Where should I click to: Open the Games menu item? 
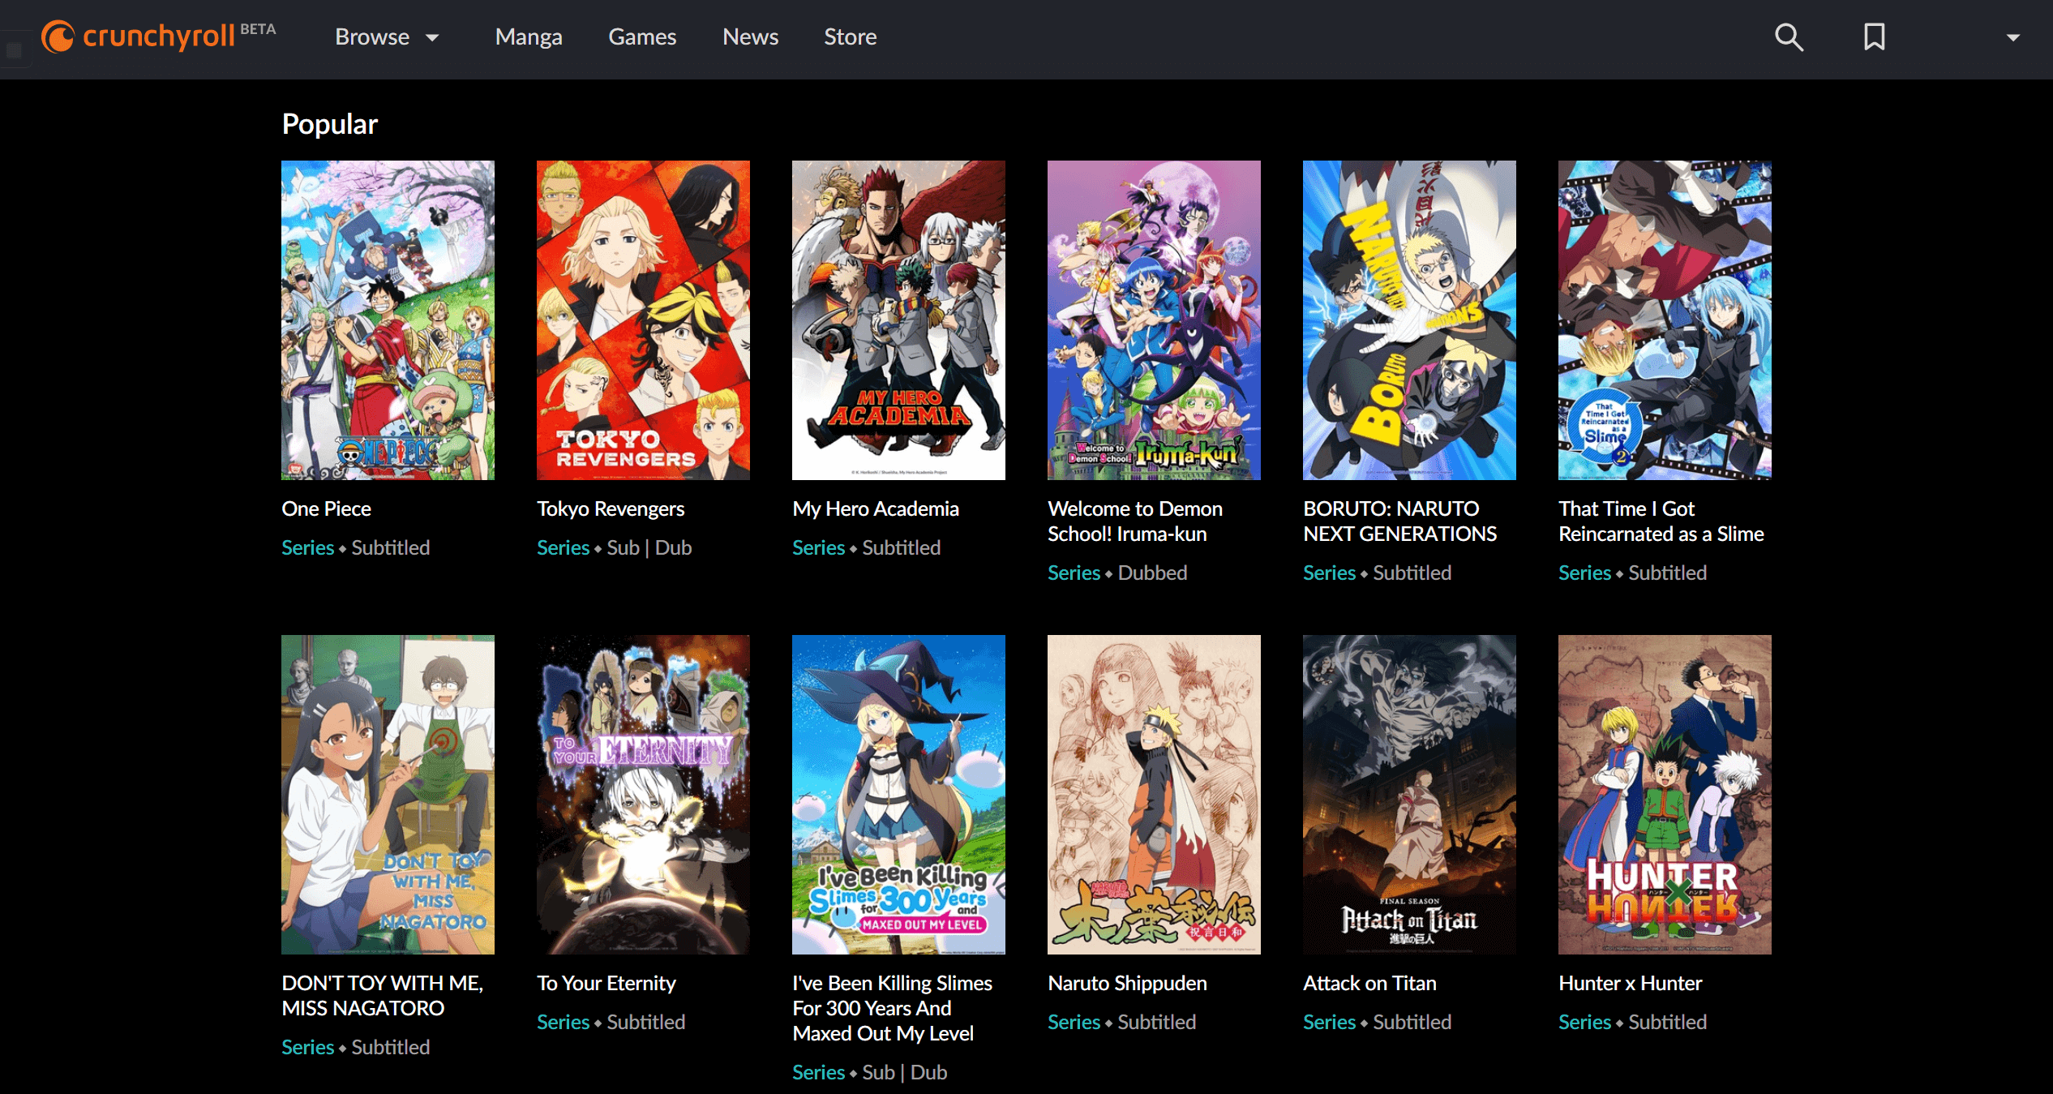point(642,36)
